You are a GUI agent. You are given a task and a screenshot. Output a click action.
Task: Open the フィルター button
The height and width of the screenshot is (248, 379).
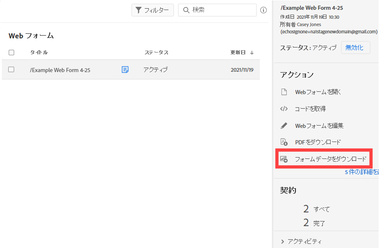click(153, 10)
